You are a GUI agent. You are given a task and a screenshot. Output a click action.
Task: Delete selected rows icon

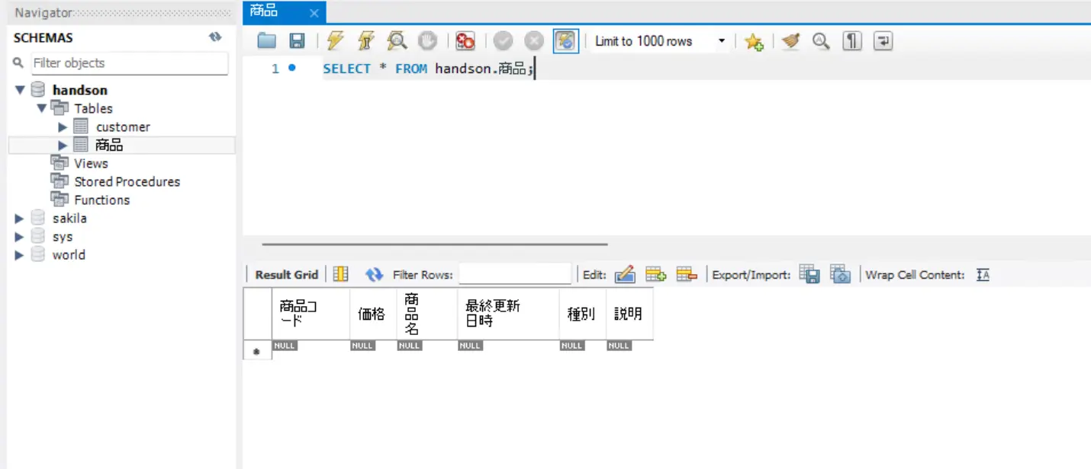point(687,274)
